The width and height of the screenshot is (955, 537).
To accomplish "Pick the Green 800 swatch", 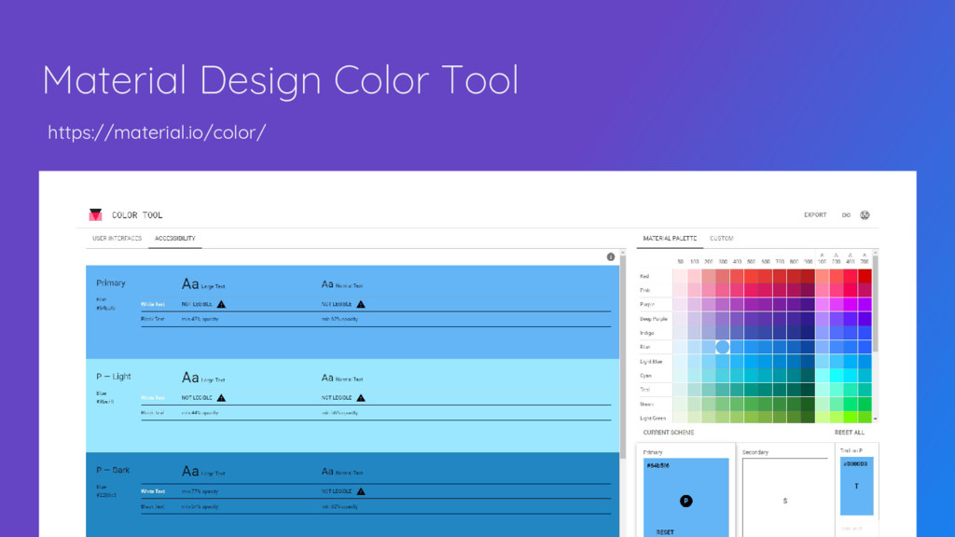I will tap(794, 405).
